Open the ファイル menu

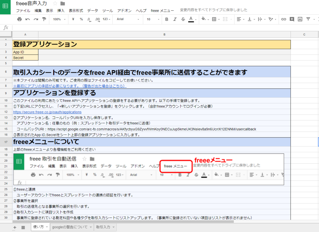(x=23, y=11)
